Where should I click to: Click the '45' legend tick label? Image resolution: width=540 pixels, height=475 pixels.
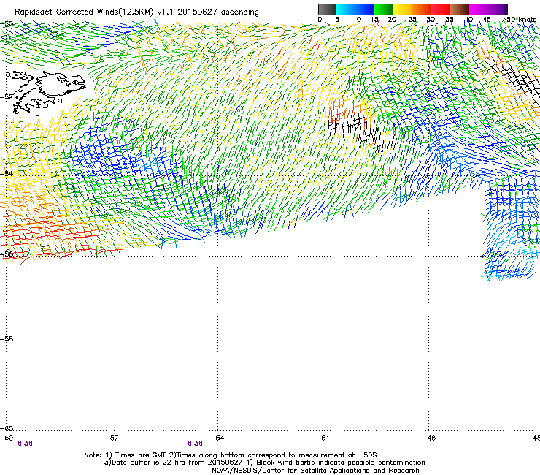pyautogui.click(x=487, y=20)
